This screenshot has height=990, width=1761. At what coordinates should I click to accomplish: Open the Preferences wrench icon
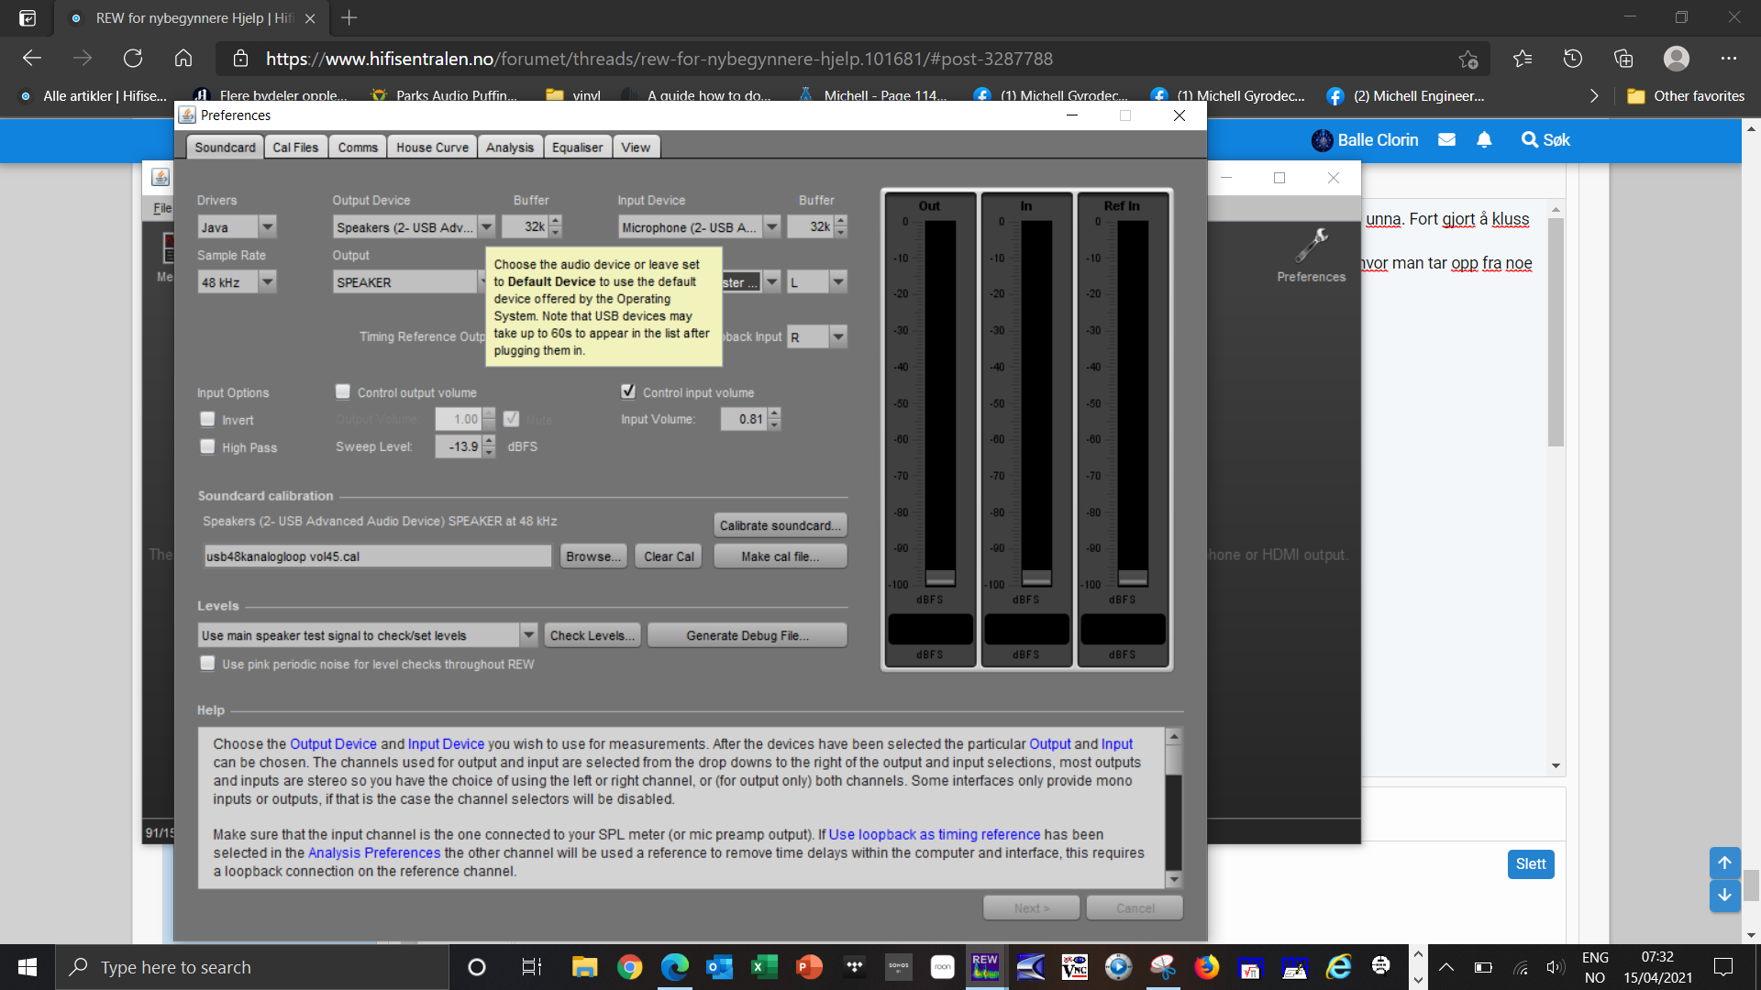click(x=1311, y=247)
